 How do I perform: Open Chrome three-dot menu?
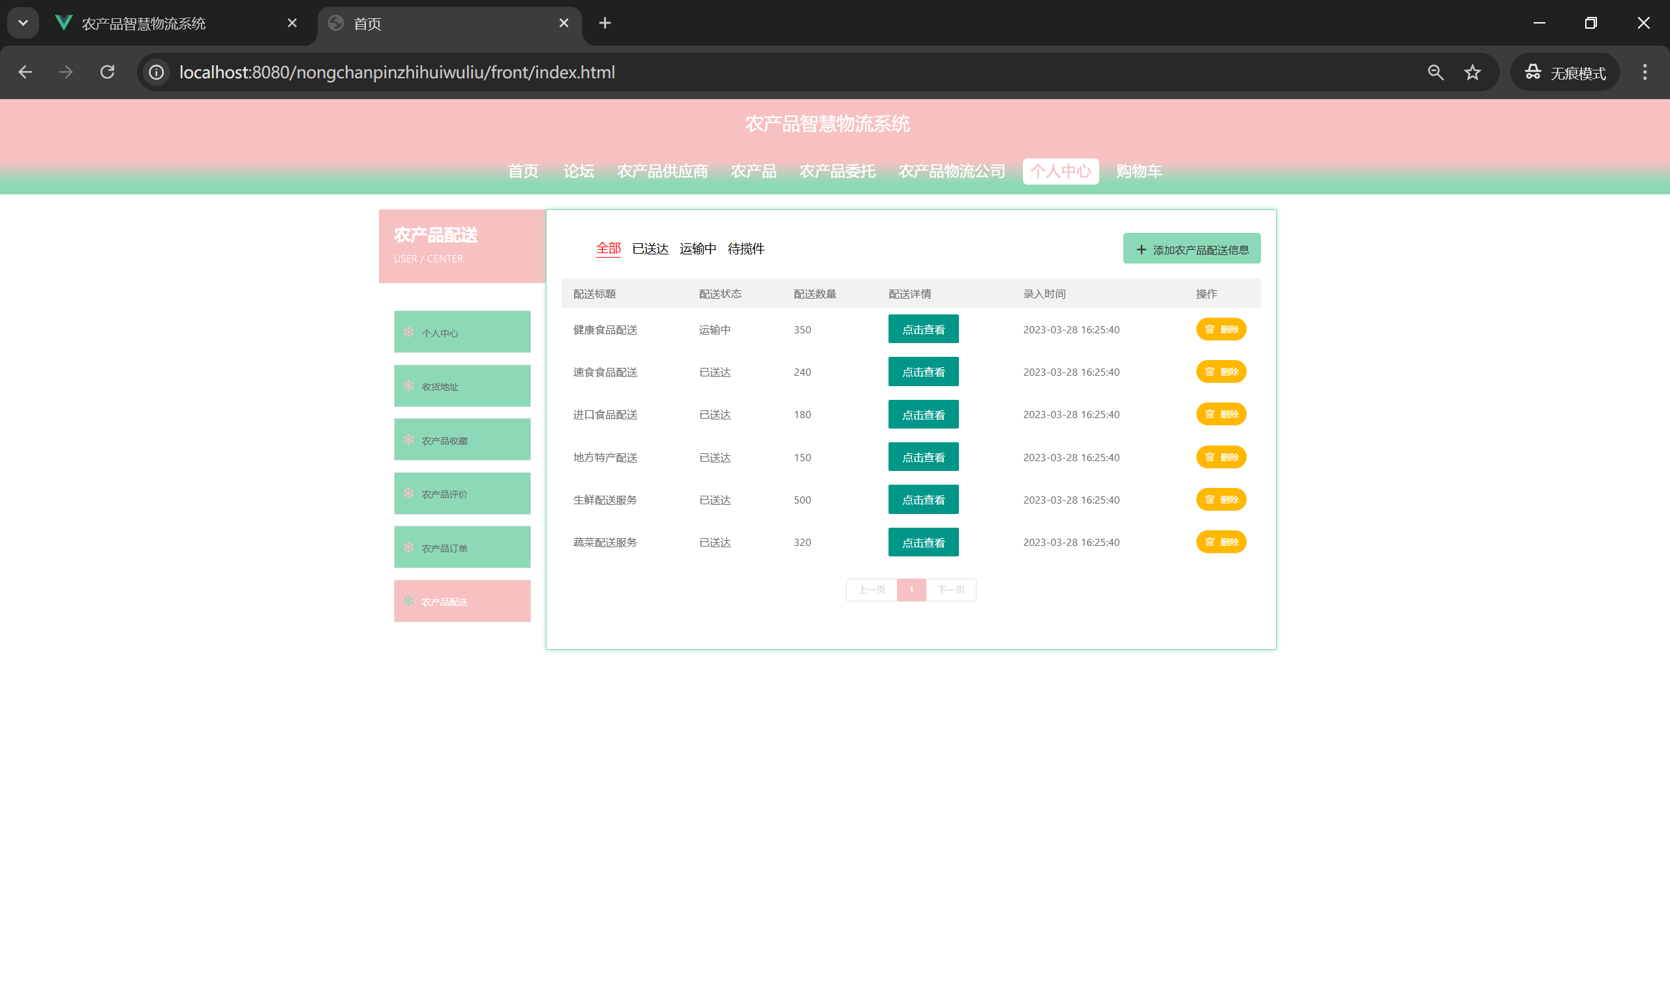(x=1645, y=72)
